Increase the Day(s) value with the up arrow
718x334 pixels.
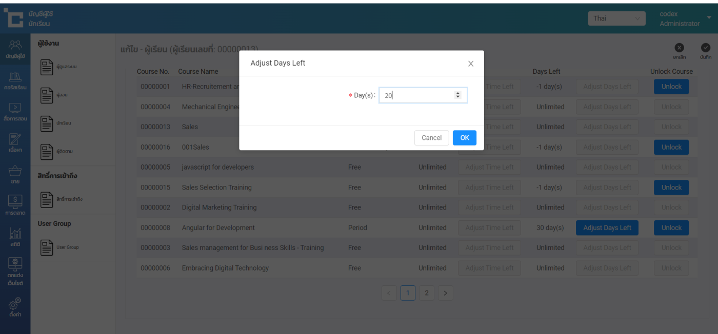pos(458,93)
